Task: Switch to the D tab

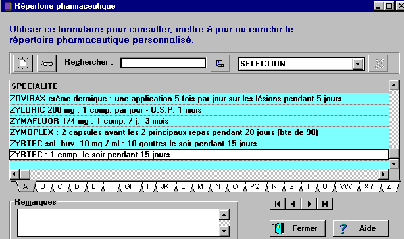Action: pos(77,186)
